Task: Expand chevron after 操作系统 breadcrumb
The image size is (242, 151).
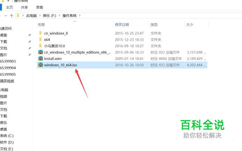Action: pyautogui.click(x=80, y=16)
